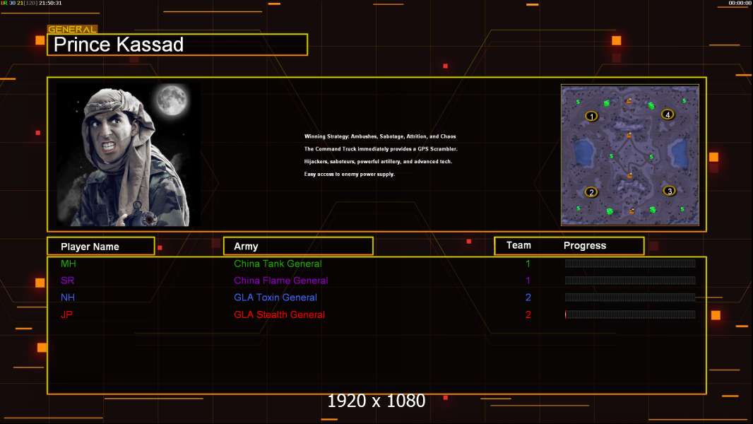
Task: Click the GLA Stealth General army entry
Action: 279,314
